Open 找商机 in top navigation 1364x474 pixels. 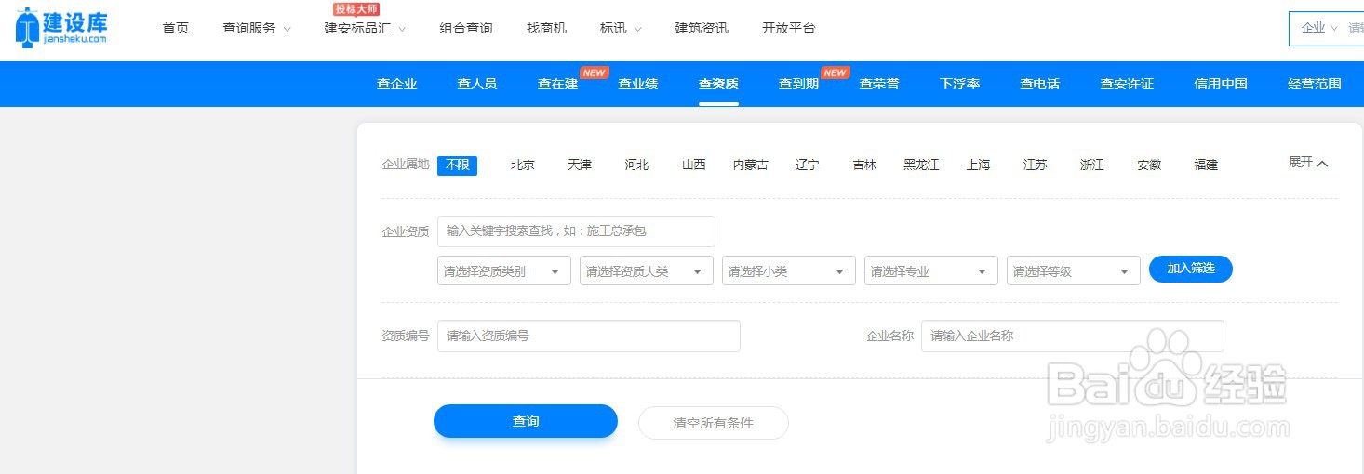pos(546,28)
